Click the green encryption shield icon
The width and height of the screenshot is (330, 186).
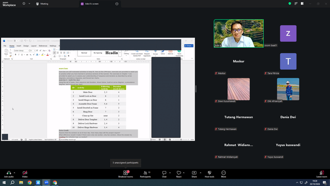(x=290, y=4)
